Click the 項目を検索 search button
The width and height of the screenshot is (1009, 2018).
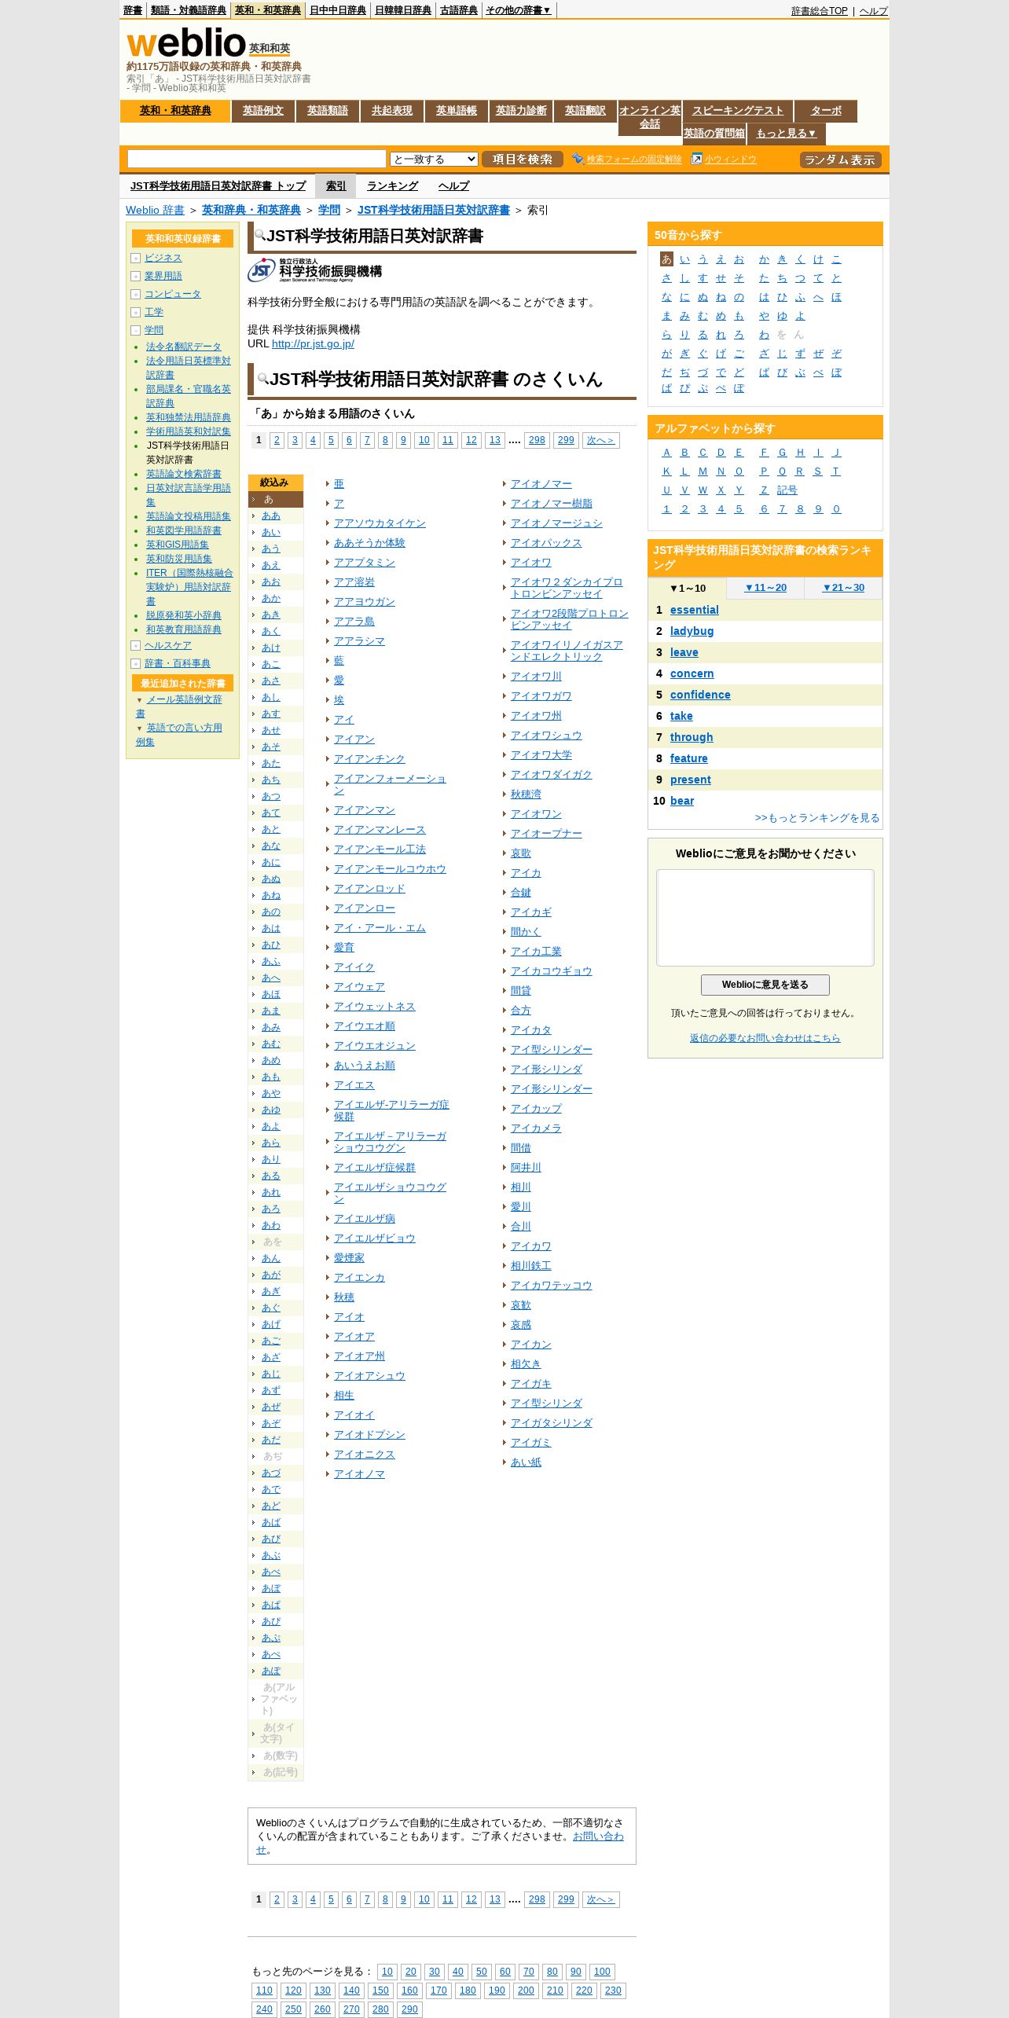(x=523, y=160)
